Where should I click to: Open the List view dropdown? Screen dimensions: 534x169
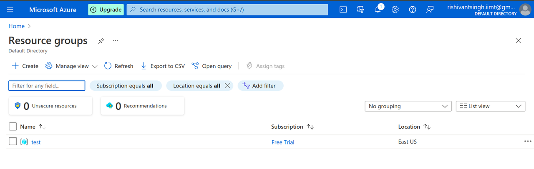(x=490, y=106)
